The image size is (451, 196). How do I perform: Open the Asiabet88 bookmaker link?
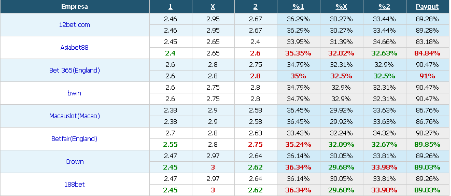(75, 48)
